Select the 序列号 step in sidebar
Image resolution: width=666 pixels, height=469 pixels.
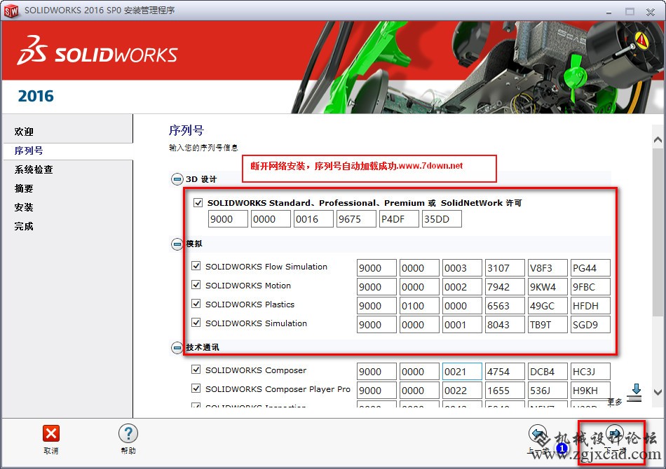pos(29,150)
